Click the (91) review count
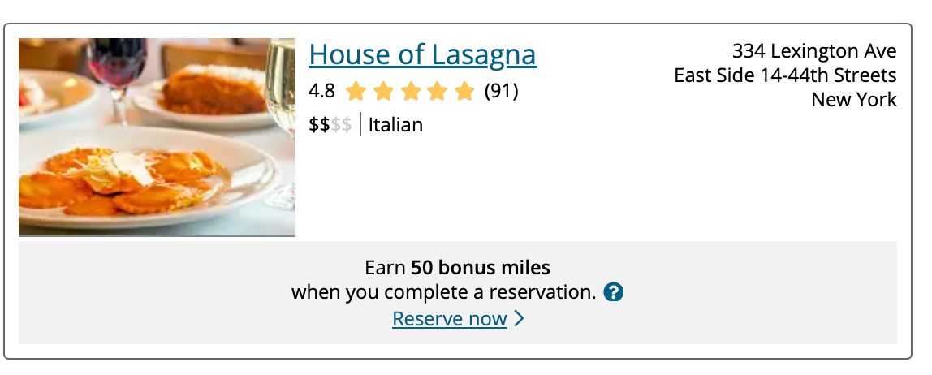Screen dimensions: 932x375 click(501, 91)
